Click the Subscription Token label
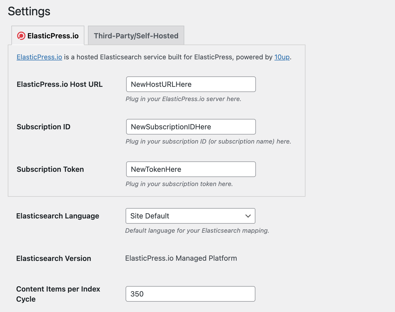 pos(50,169)
